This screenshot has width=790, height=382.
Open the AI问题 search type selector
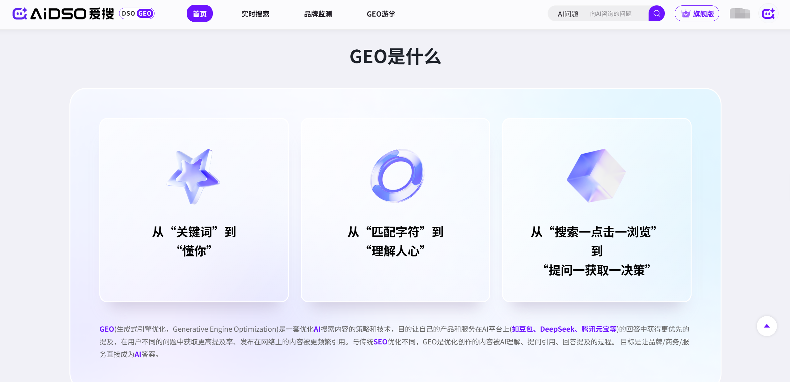click(568, 14)
